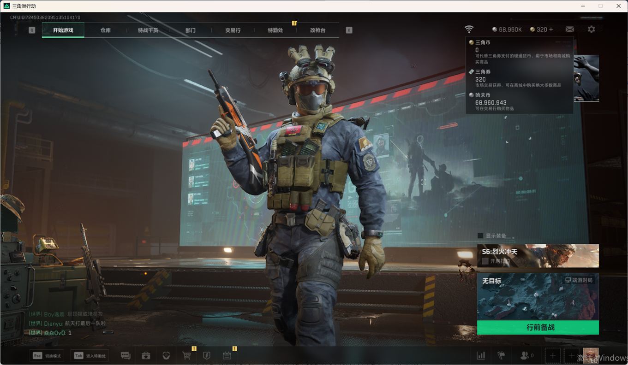Image resolution: width=628 pixels, height=365 pixels.
Task: Click world chat message from Boy逸晨
Action: [66, 314]
